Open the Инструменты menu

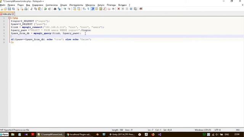(76, 5)
